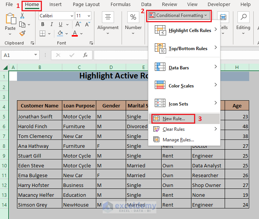Click the red font color swatch

point(74,34)
